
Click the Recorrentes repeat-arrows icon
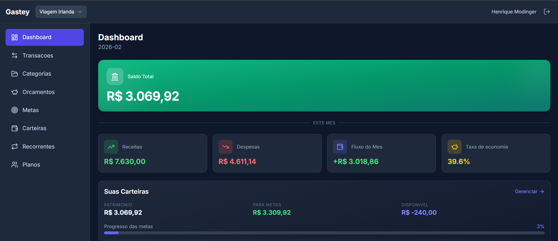click(x=15, y=146)
